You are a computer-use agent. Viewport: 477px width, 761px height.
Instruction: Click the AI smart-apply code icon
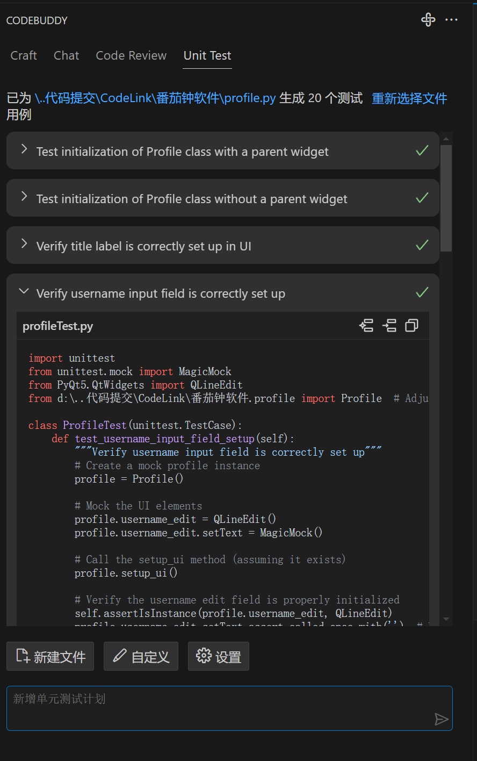pos(366,325)
